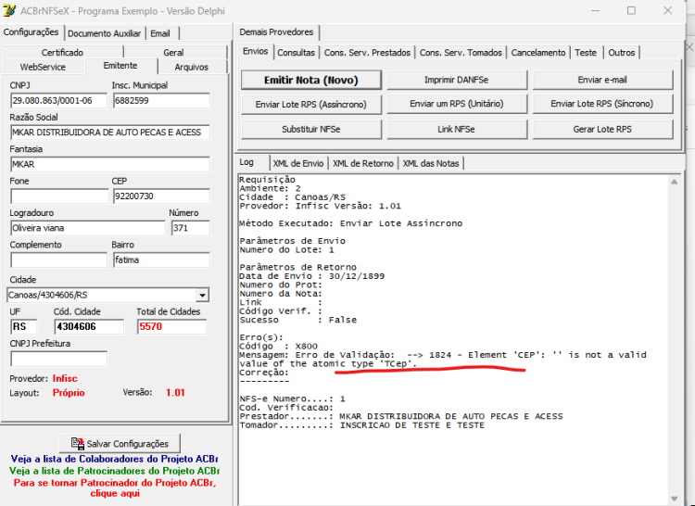
Task: Click the log scrollbar up arrow
Action: click(674, 182)
